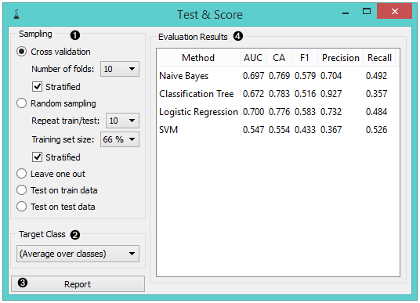Image resolution: width=420 pixels, height=303 pixels.
Task: Click Classification Tree CA value 0.783
Action: (279, 94)
